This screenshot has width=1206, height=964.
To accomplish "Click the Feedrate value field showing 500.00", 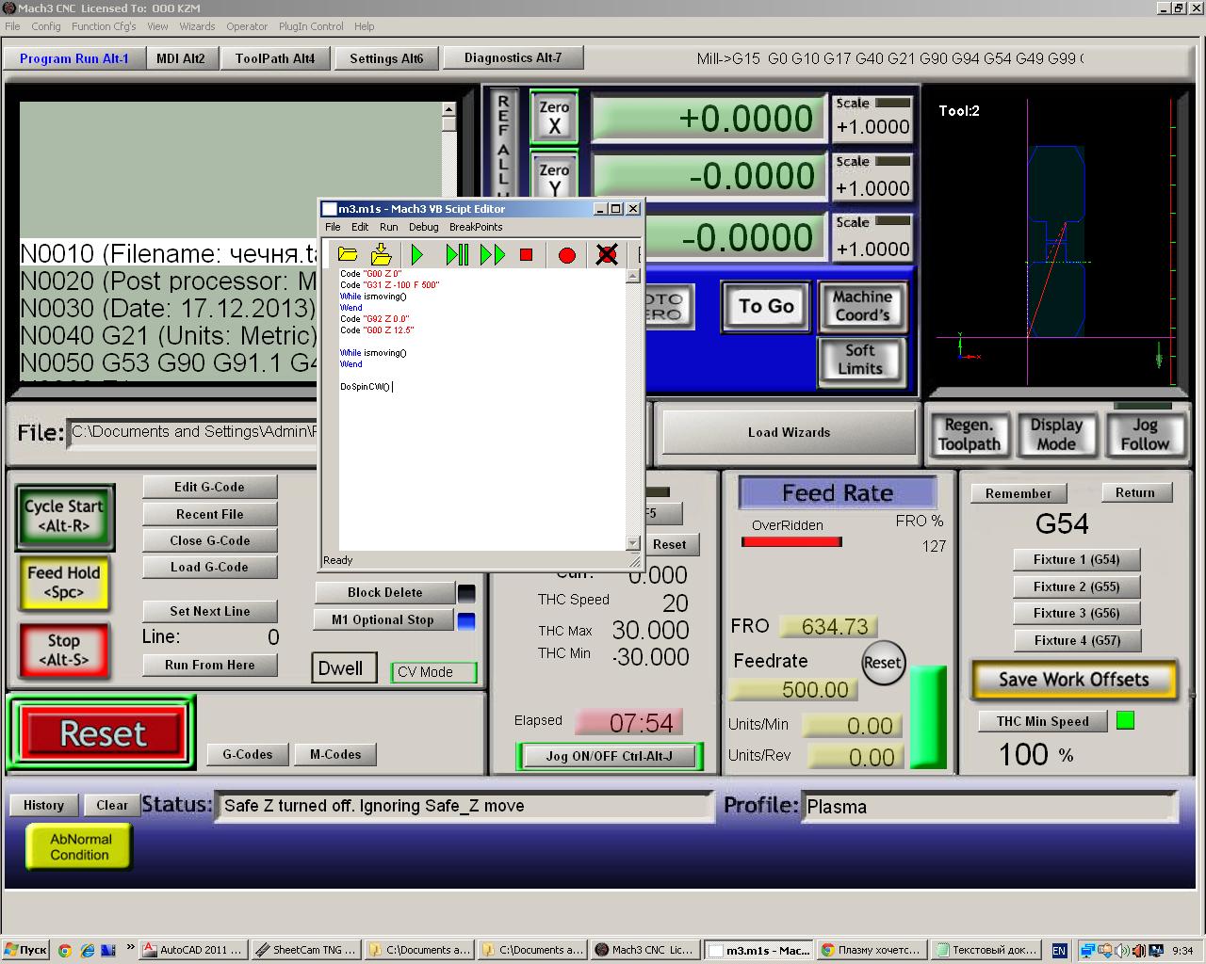I will click(793, 690).
